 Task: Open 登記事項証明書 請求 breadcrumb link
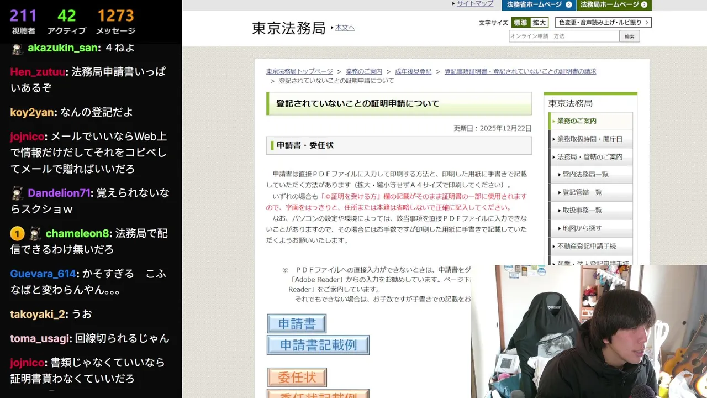coord(520,72)
